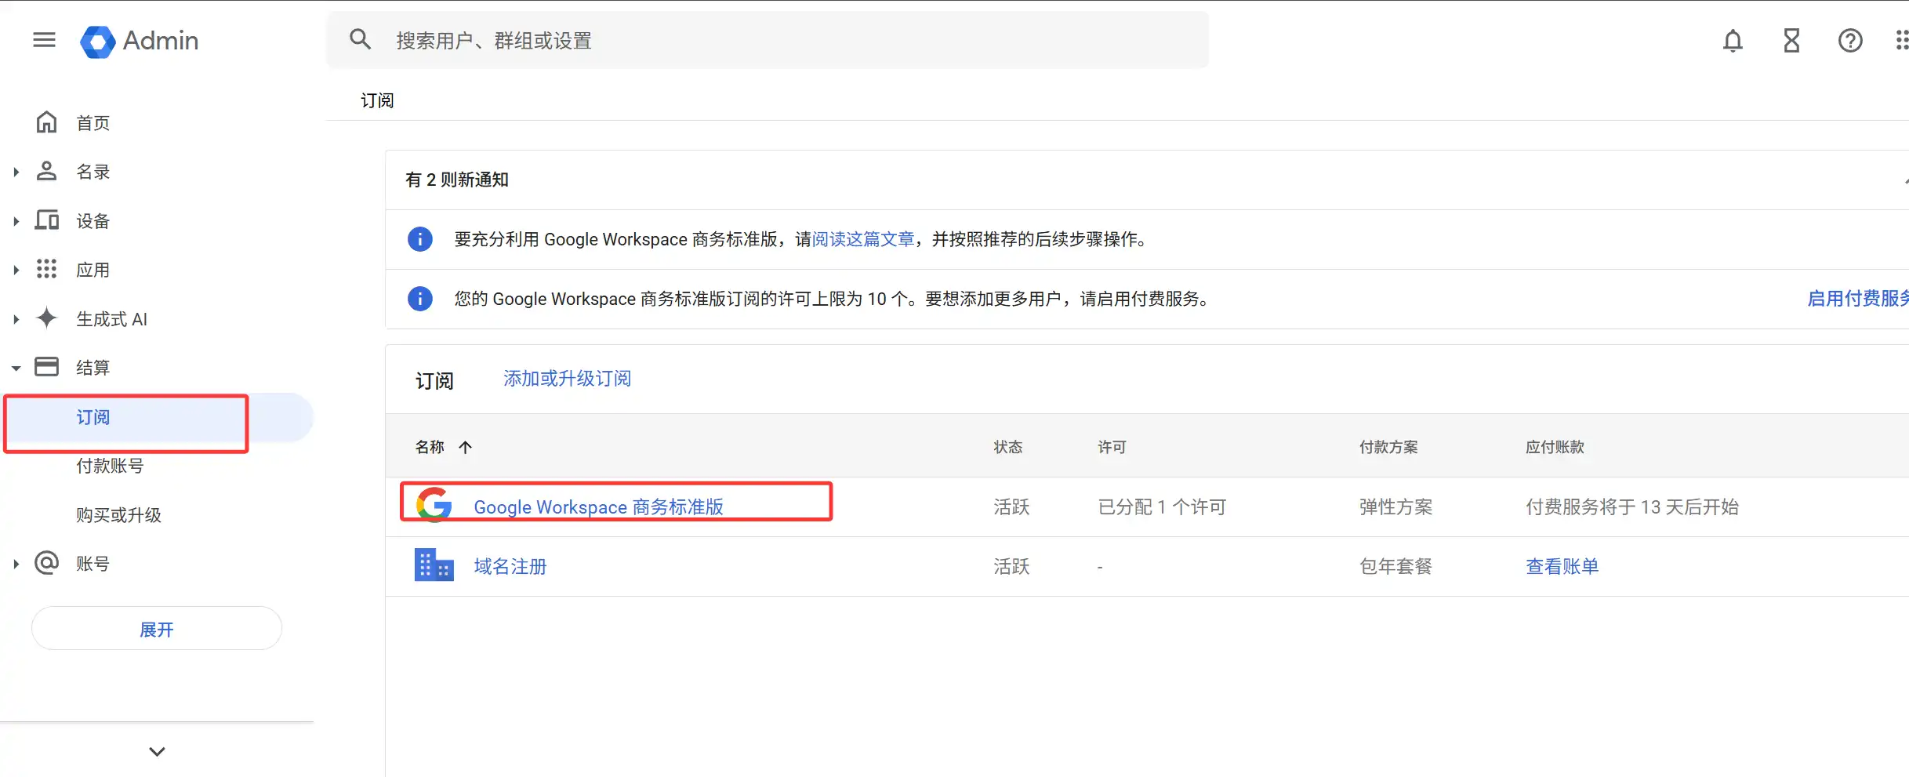The height and width of the screenshot is (777, 1909).
Task: Expand the 生成式 AI section
Action: (16, 319)
